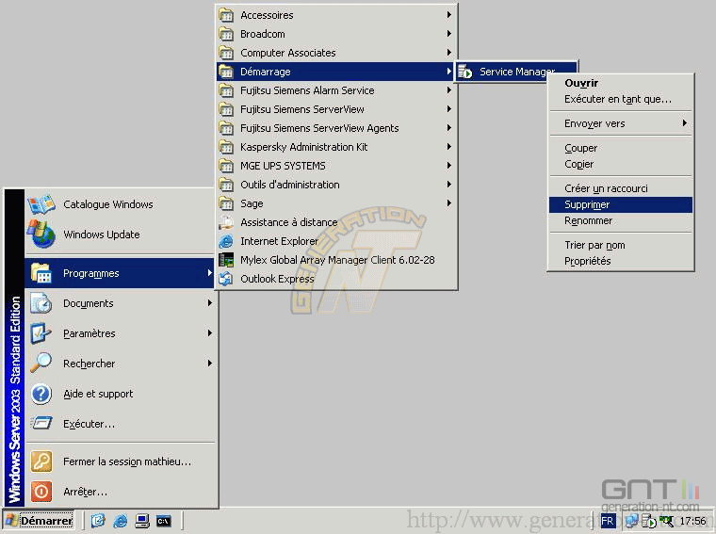This screenshot has height=534, width=716.
Task: Click the Rechercher magnifier icon
Action: pos(41,364)
